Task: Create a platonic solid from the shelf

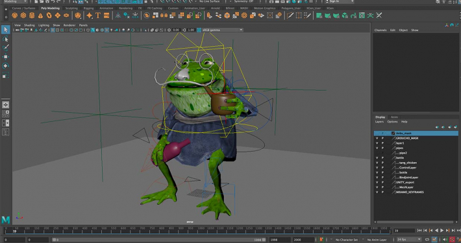Action: (x=78, y=16)
